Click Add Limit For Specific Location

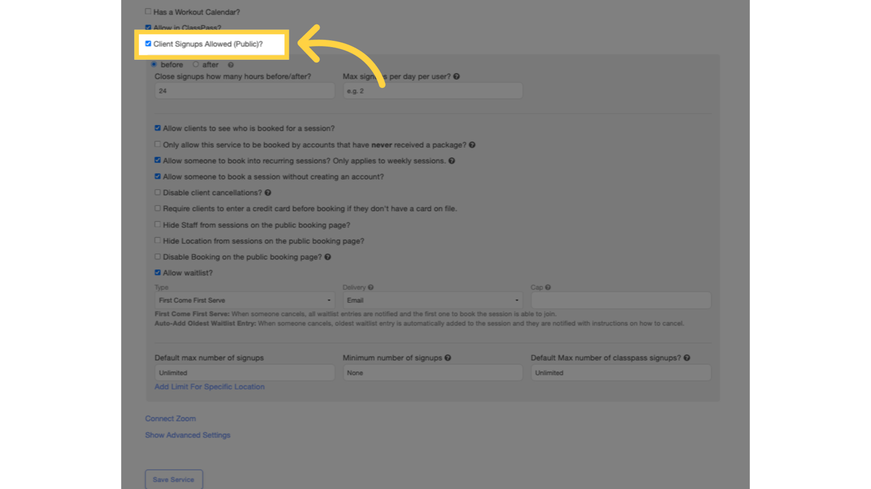(209, 386)
